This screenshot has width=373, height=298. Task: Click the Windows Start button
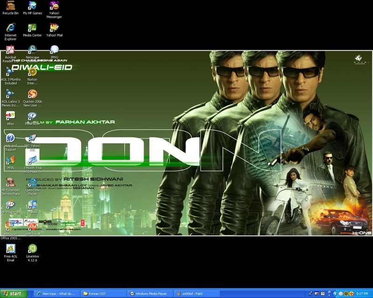[14, 294]
